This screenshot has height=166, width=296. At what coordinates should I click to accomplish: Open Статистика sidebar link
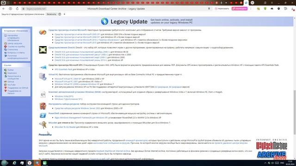(12, 49)
